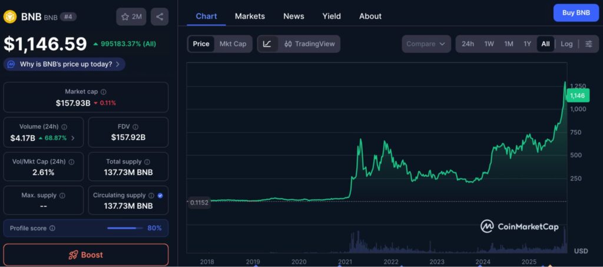Screen dimensions: 603x267
Task: Click the FDV info icon
Action: click(135, 126)
